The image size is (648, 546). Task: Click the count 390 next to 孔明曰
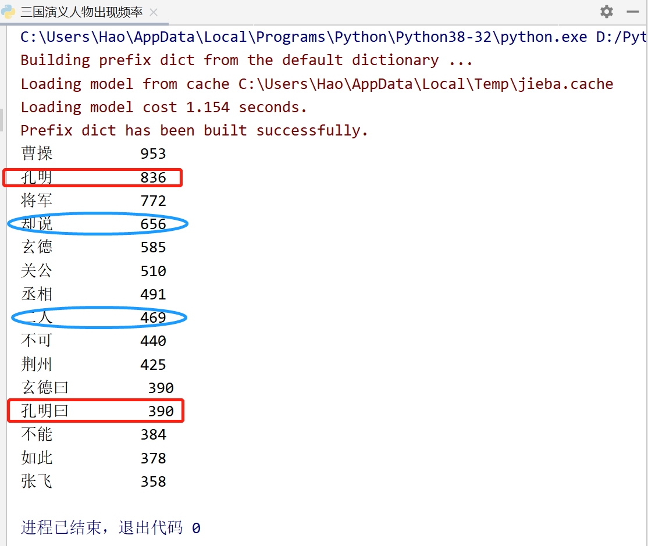coord(161,411)
